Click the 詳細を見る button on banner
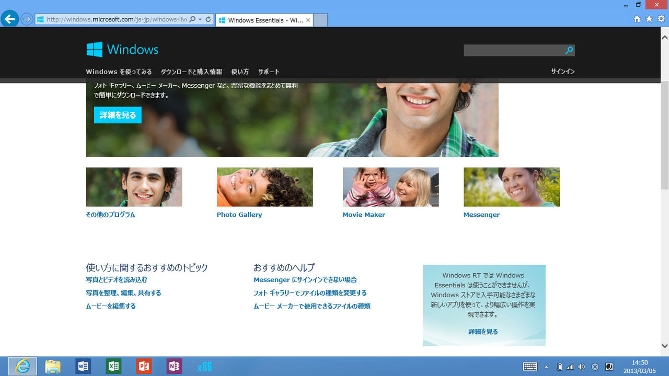The image size is (669, 376). [118, 115]
